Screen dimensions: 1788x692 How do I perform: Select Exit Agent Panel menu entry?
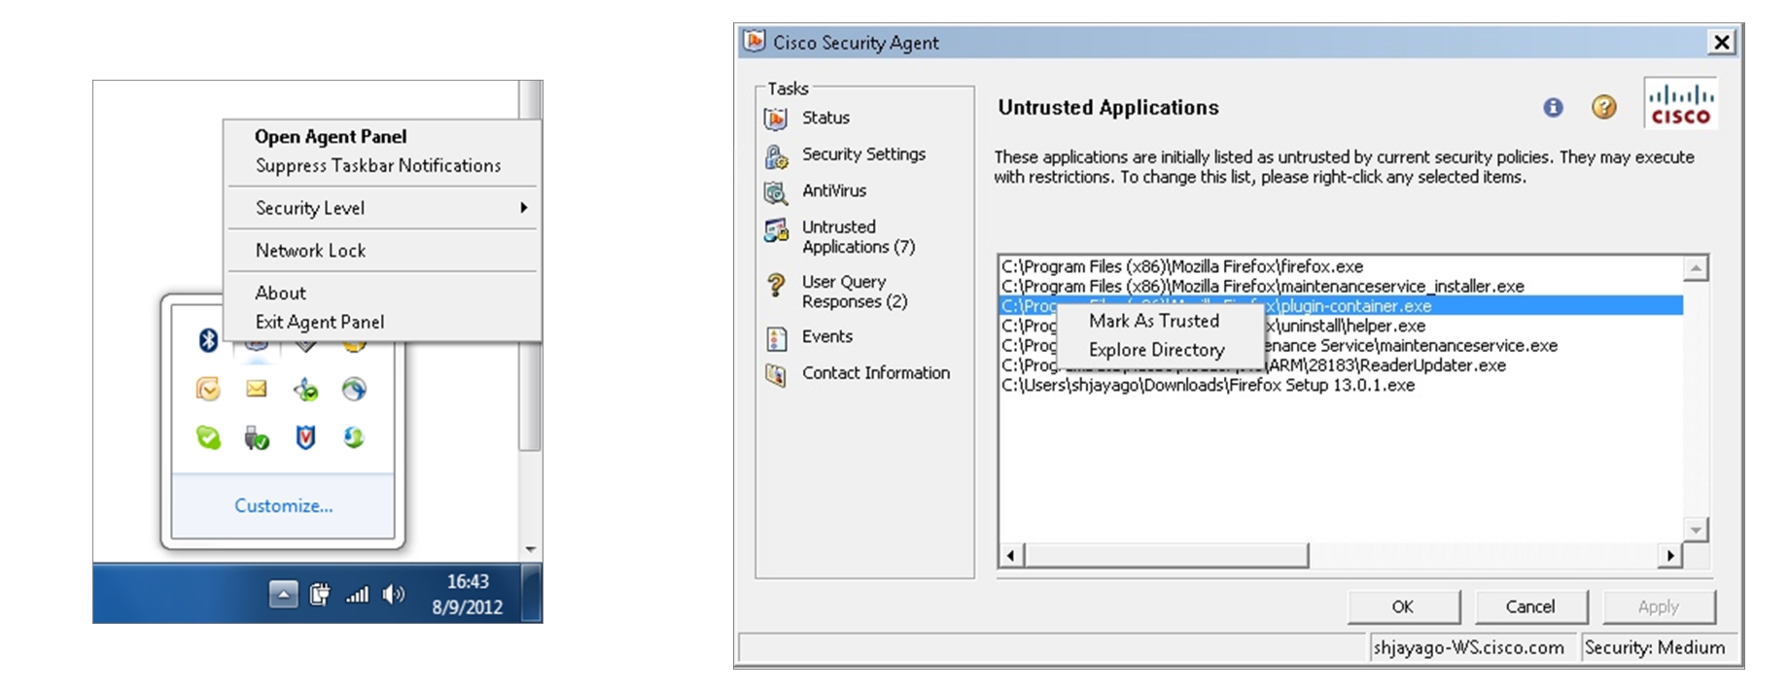[319, 323]
